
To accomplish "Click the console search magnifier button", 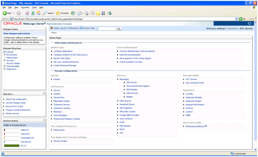I will pyautogui.click(x=119, y=28).
